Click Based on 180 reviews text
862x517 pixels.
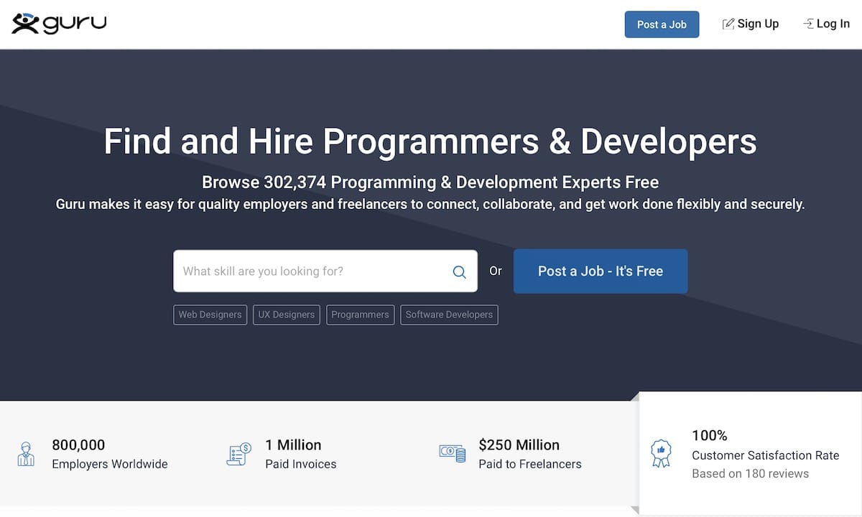[x=750, y=474]
